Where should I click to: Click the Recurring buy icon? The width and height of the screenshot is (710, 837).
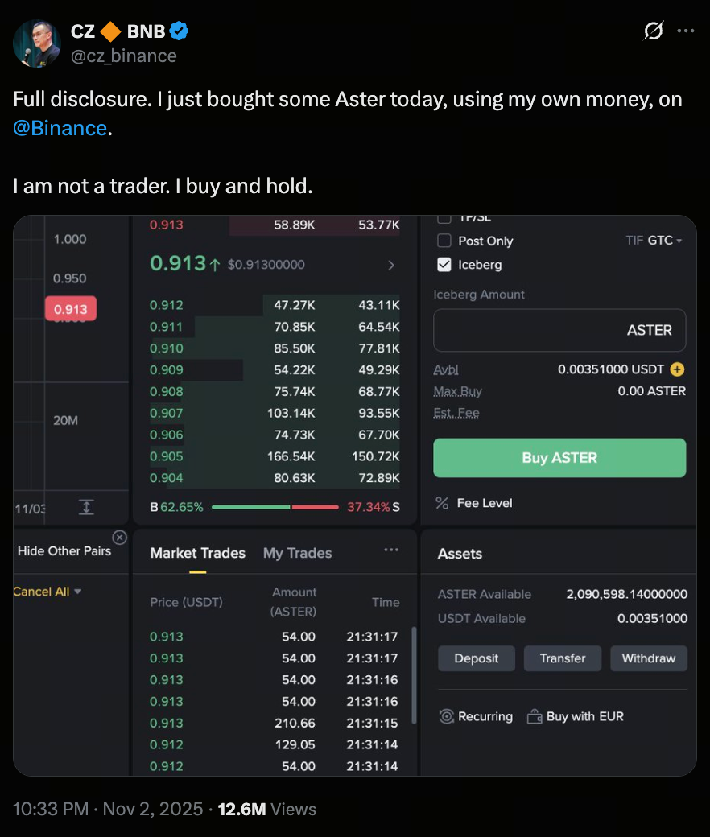[447, 716]
